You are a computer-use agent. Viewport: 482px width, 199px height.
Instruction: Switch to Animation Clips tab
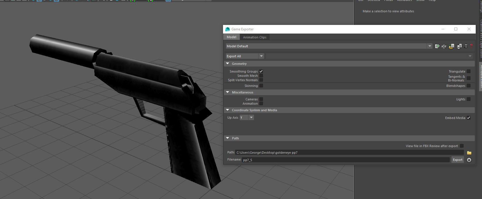[255, 37]
